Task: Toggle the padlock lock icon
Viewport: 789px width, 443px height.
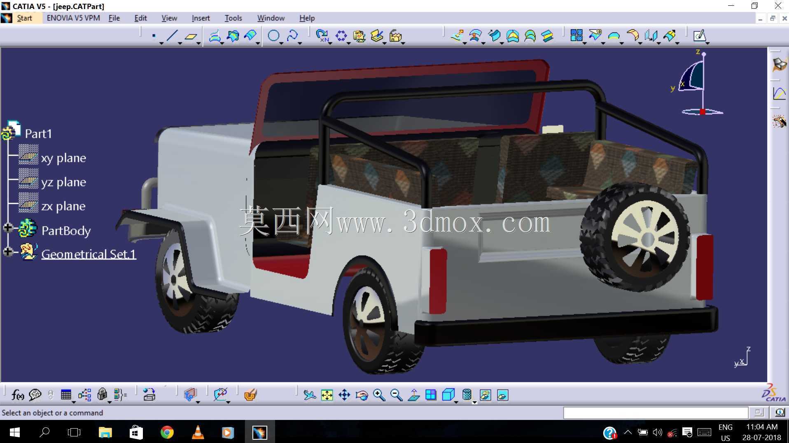Action: coord(102,394)
